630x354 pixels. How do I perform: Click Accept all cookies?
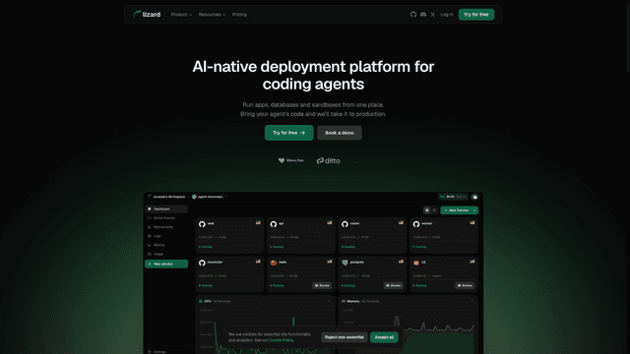click(x=384, y=337)
